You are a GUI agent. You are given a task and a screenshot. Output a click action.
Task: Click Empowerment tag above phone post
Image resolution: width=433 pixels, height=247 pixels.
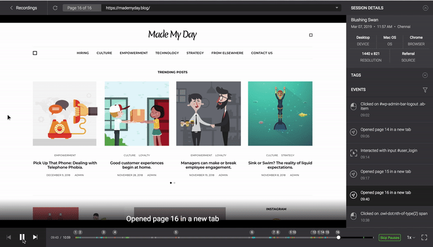tap(65, 155)
